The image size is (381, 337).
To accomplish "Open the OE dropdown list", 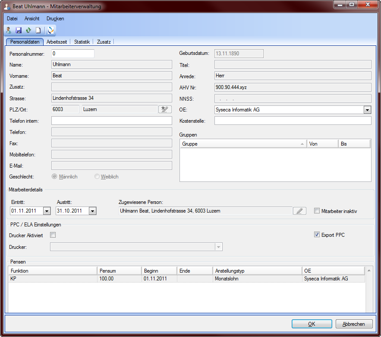I will click(x=367, y=110).
